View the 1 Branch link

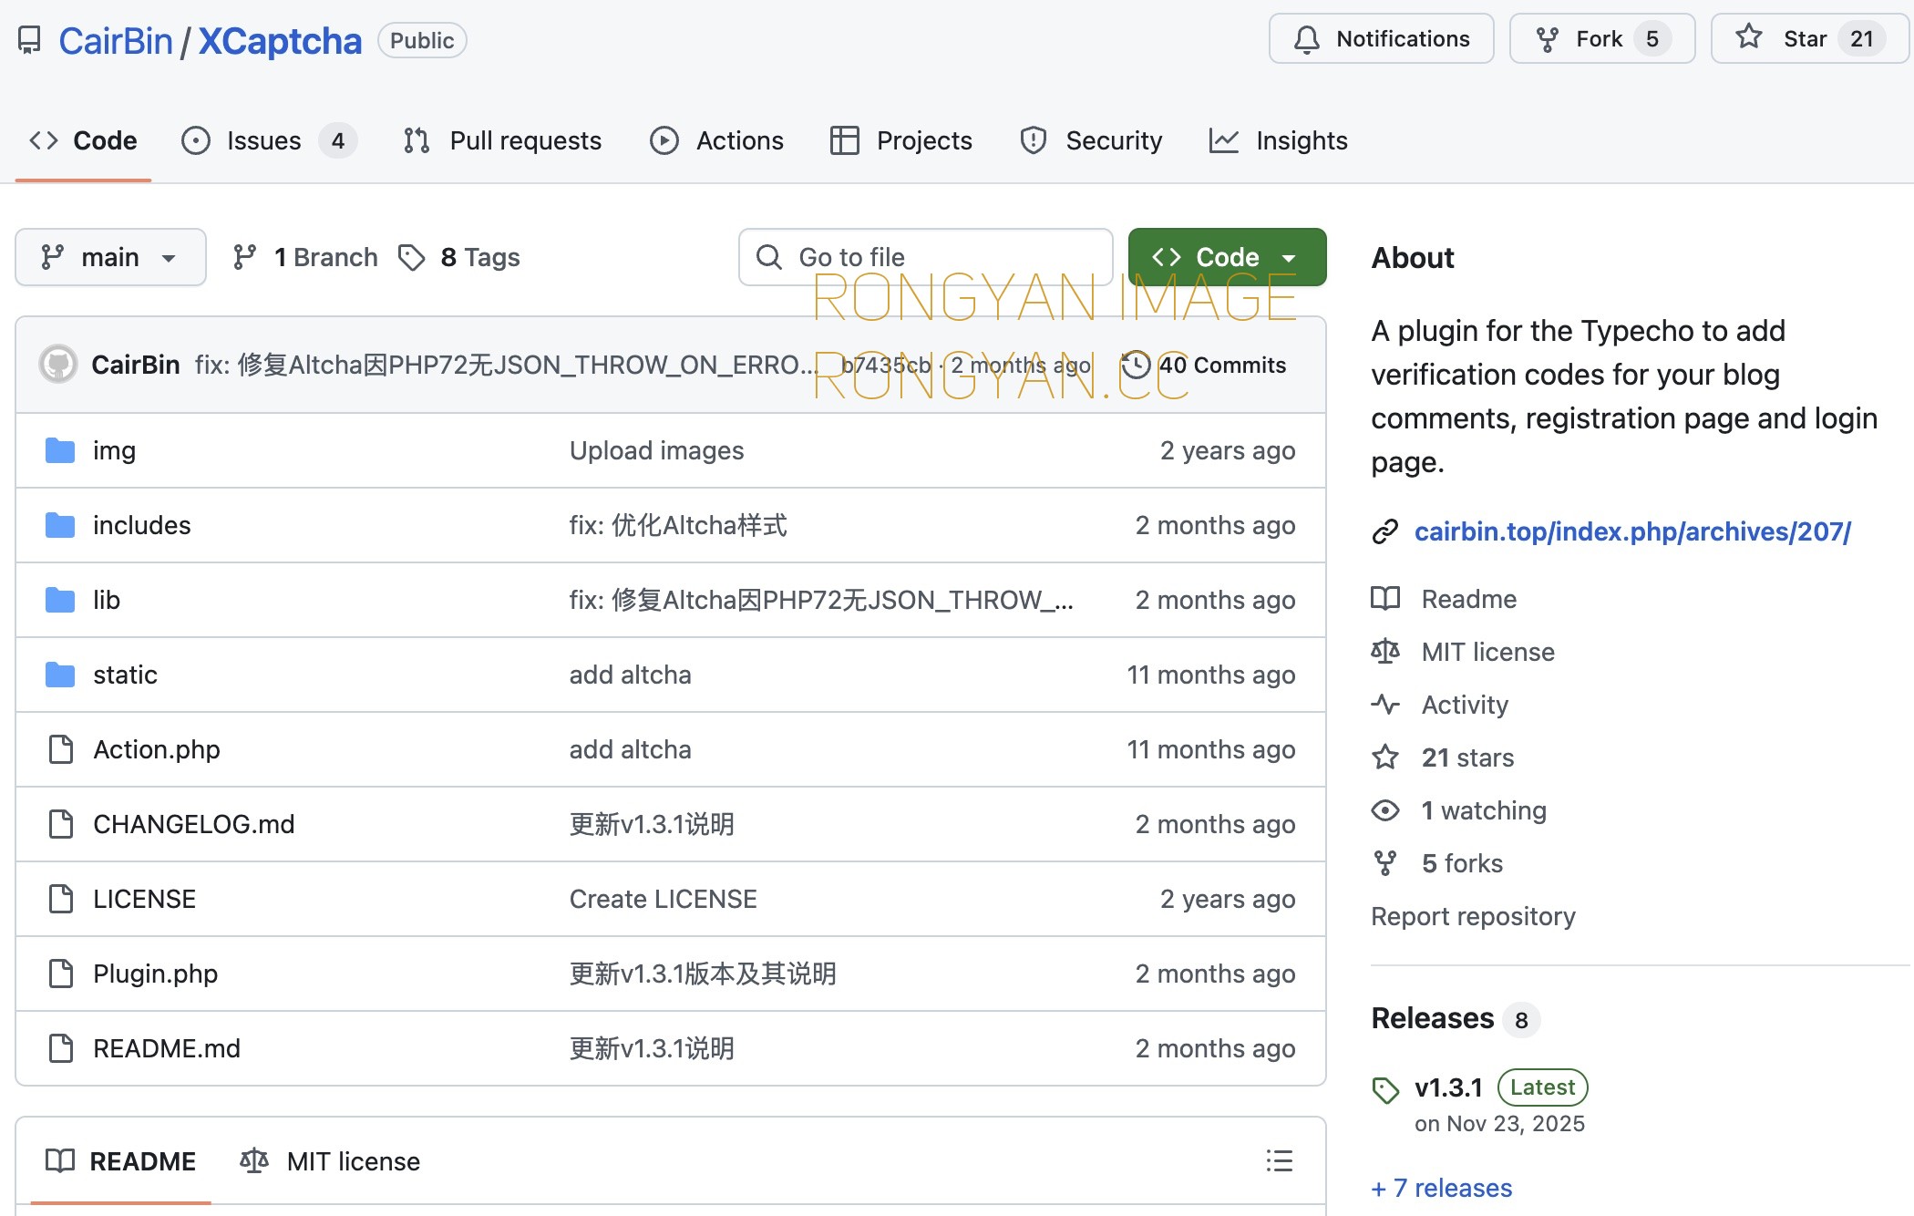[305, 257]
